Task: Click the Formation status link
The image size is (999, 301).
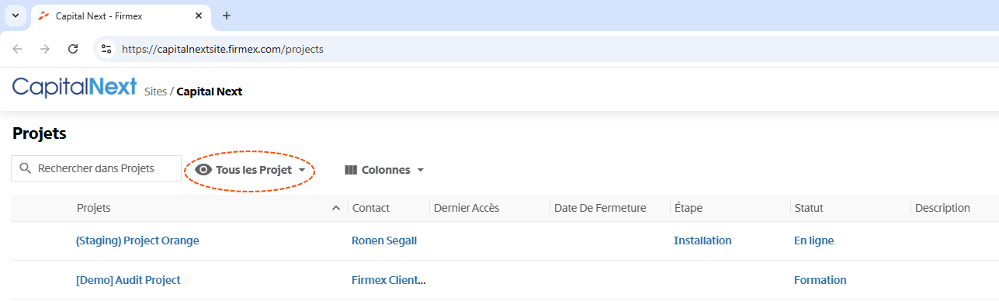Action: (820, 280)
